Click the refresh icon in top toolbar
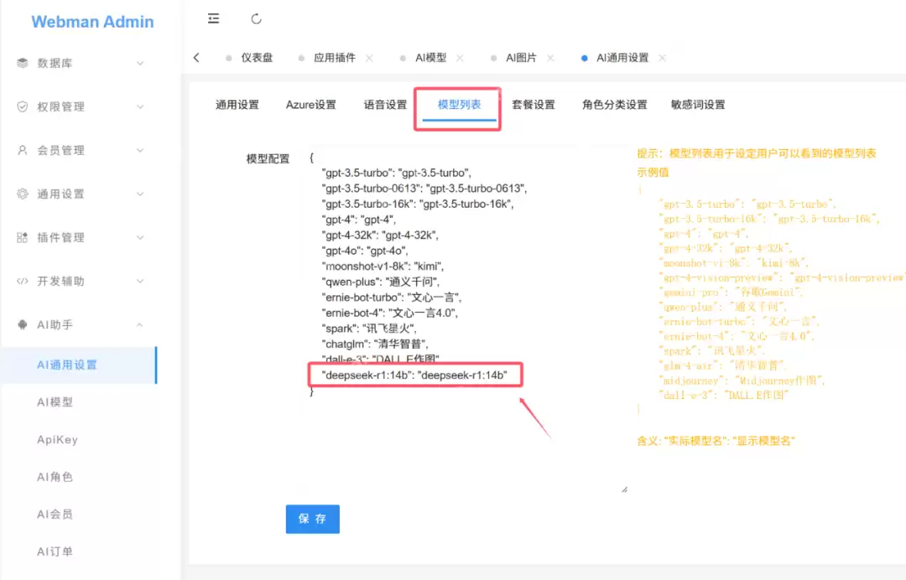Screen dimensions: 906x580 click(x=256, y=18)
